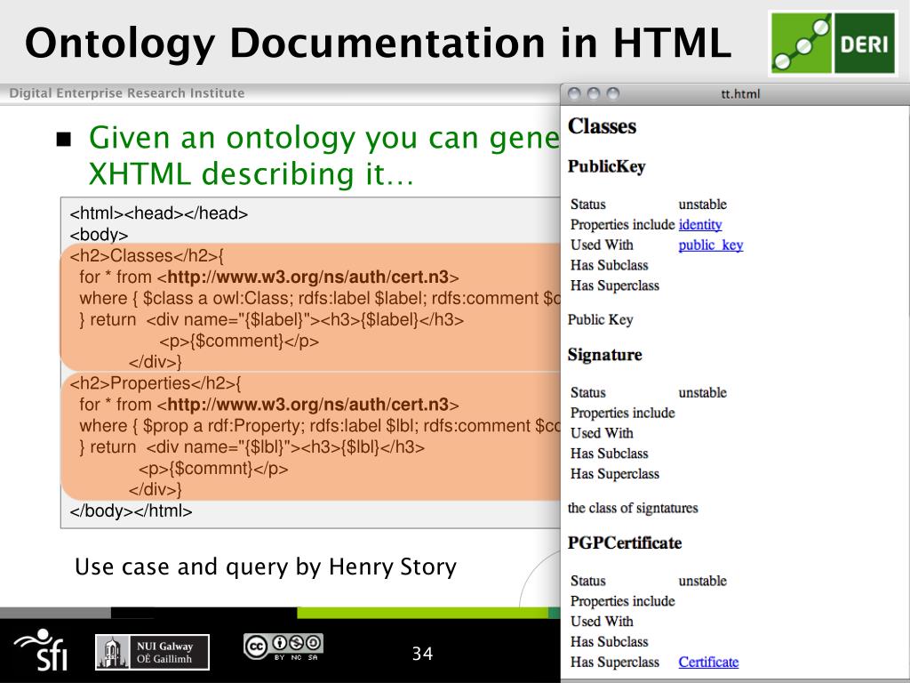Click 'Used With' label under Signature
The image size is (910, 683).
(x=602, y=433)
